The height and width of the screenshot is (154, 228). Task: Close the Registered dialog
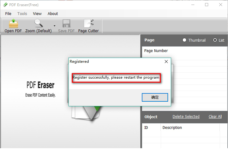point(166,62)
